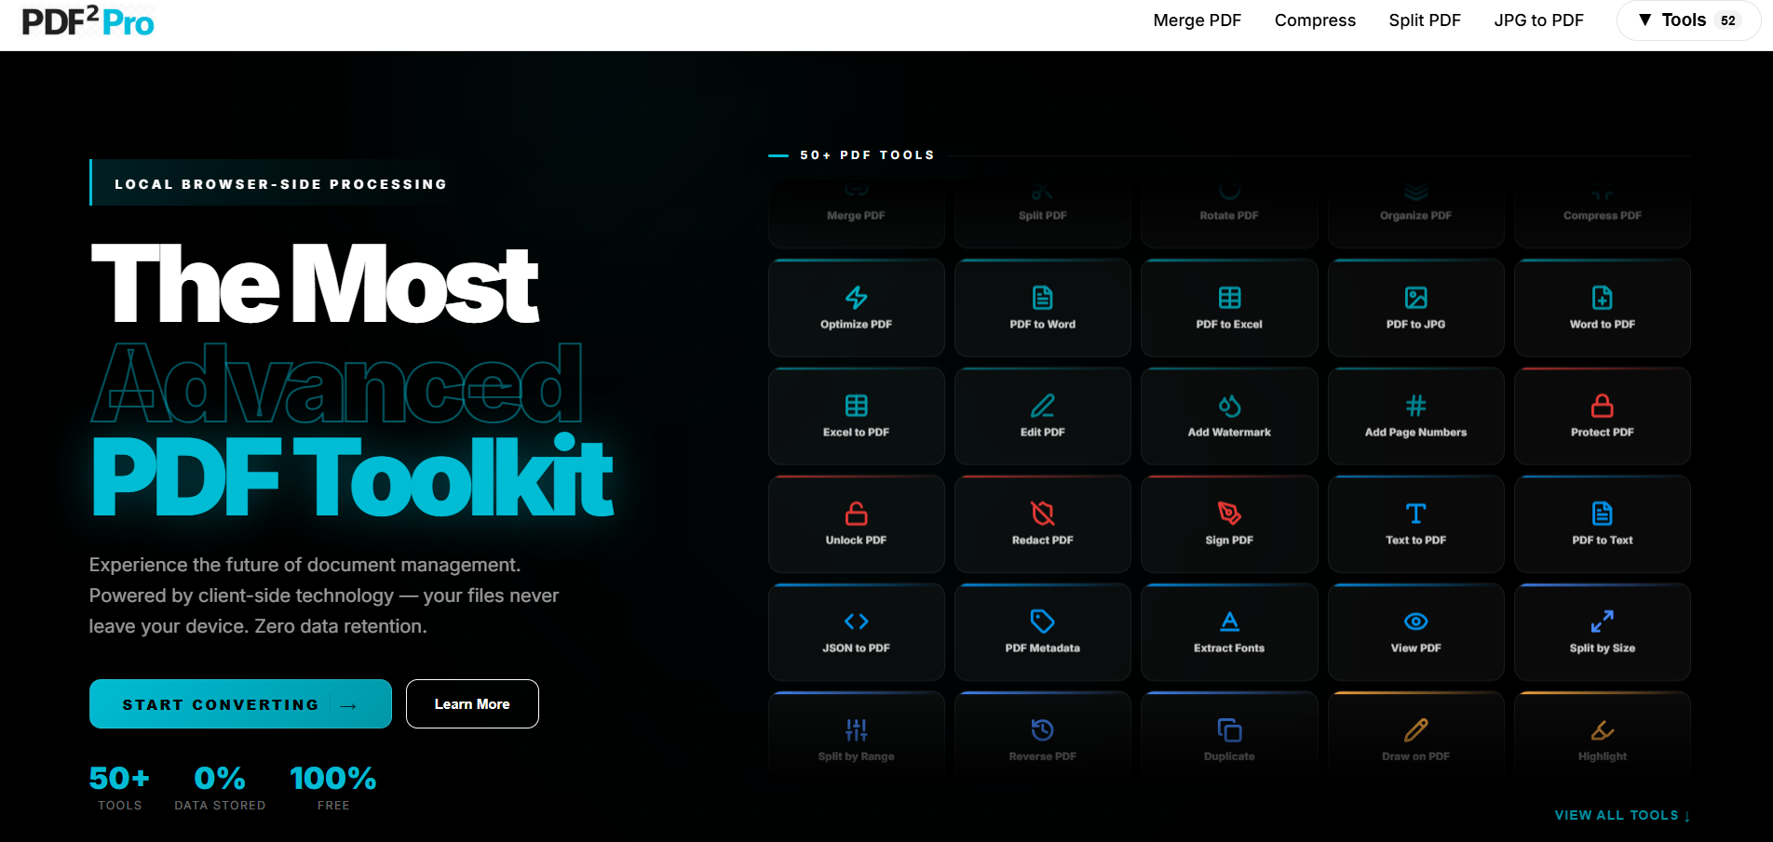This screenshot has width=1773, height=842.
Task: Go to Split PDF in top navigation
Action: [x=1425, y=20]
